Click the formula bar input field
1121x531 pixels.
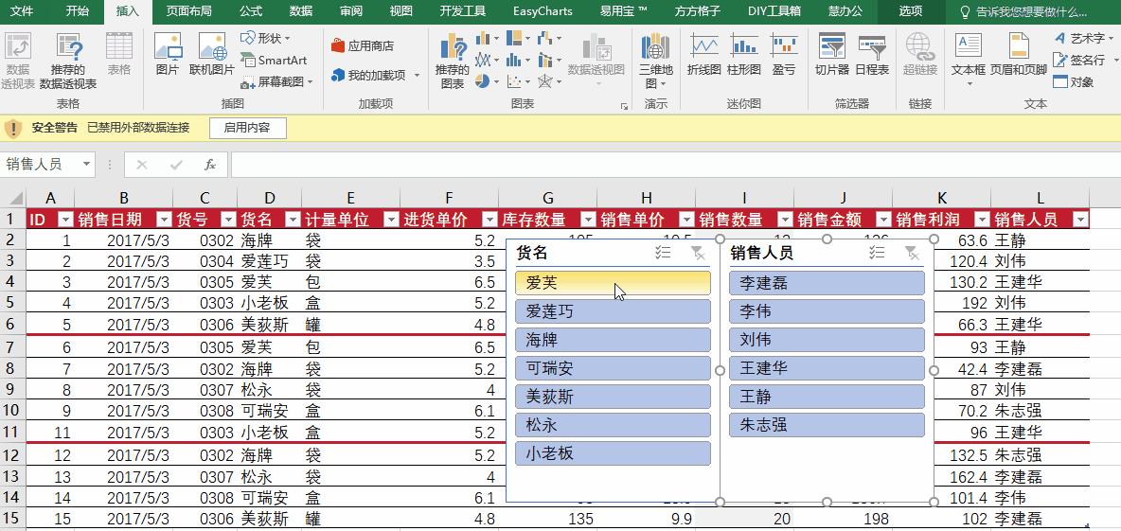coord(675,165)
